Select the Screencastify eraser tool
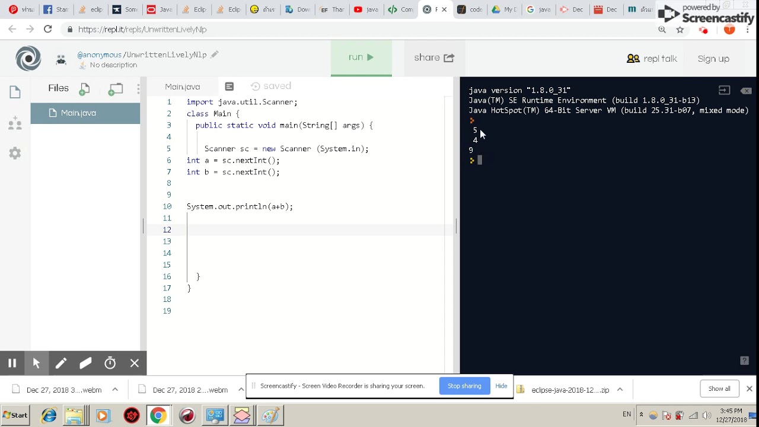This screenshot has width=759, height=427. pos(85,363)
